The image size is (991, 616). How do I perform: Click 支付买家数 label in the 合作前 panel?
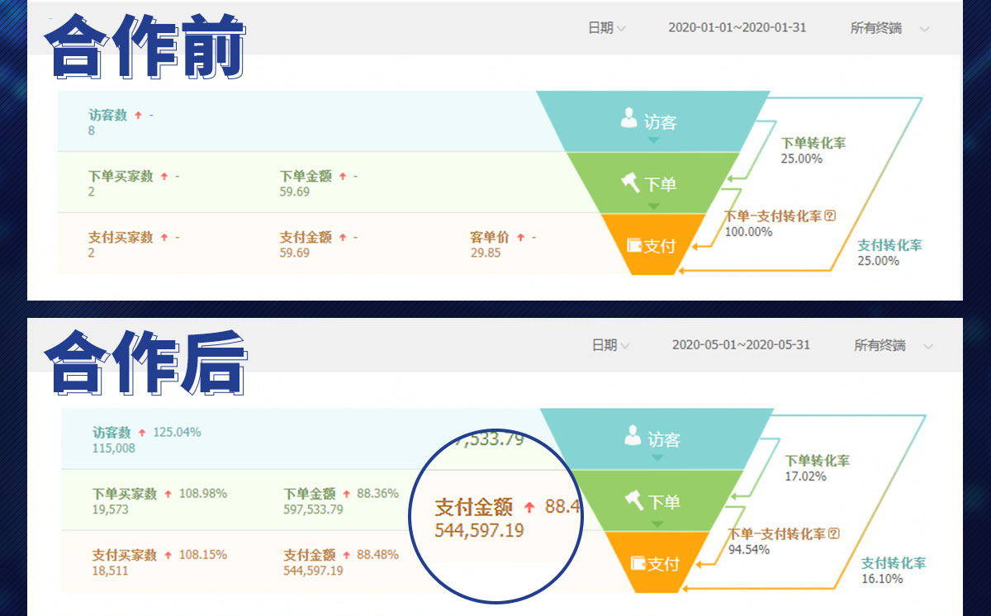point(121,237)
